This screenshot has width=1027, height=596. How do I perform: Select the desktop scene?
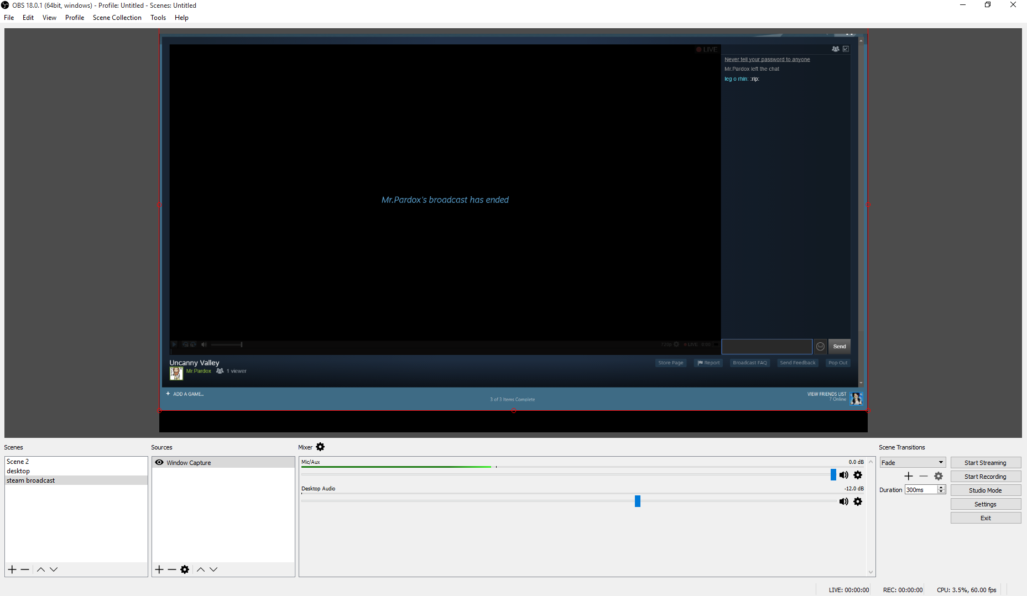[x=76, y=471]
